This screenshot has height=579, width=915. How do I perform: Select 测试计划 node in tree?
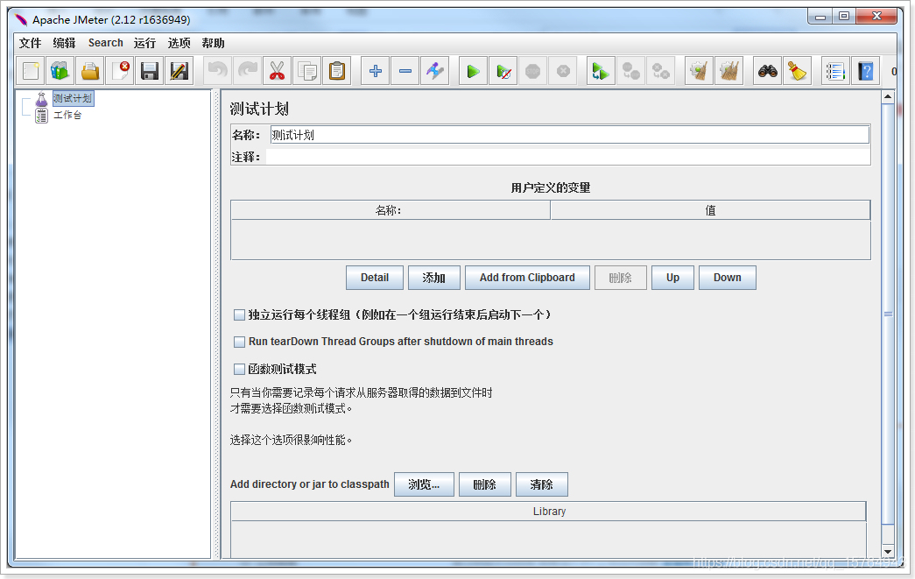(73, 98)
